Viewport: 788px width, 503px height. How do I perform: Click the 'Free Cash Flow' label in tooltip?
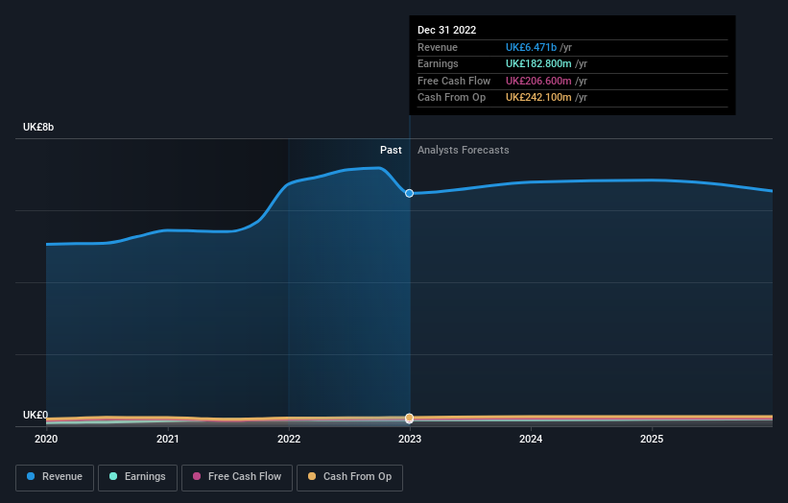pyautogui.click(x=454, y=81)
